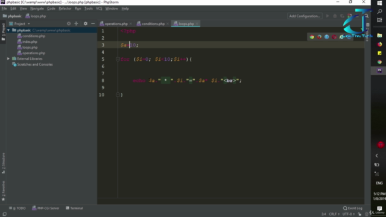This screenshot has width=386, height=217.
Task: Click Add Configuration button
Action: 305,16
